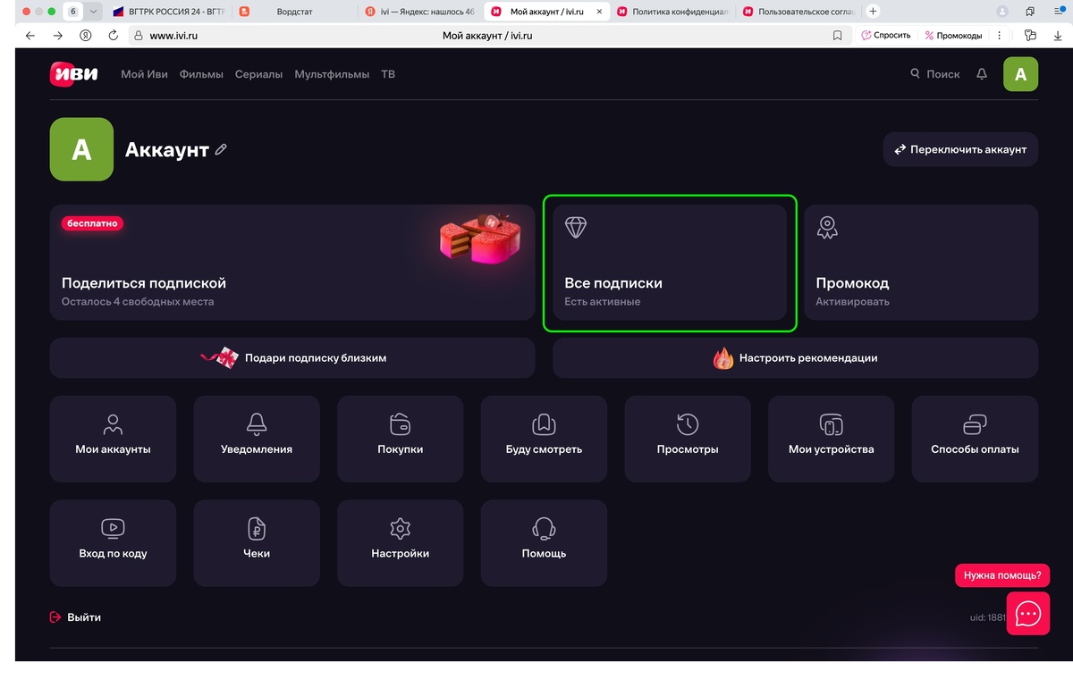Open the Чеки tile
The width and height of the screenshot is (1073, 679).
(x=257, y=543)
